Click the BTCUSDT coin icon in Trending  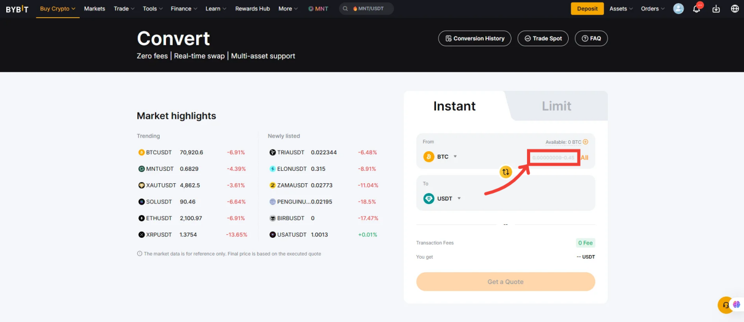[x=141, y=152]
